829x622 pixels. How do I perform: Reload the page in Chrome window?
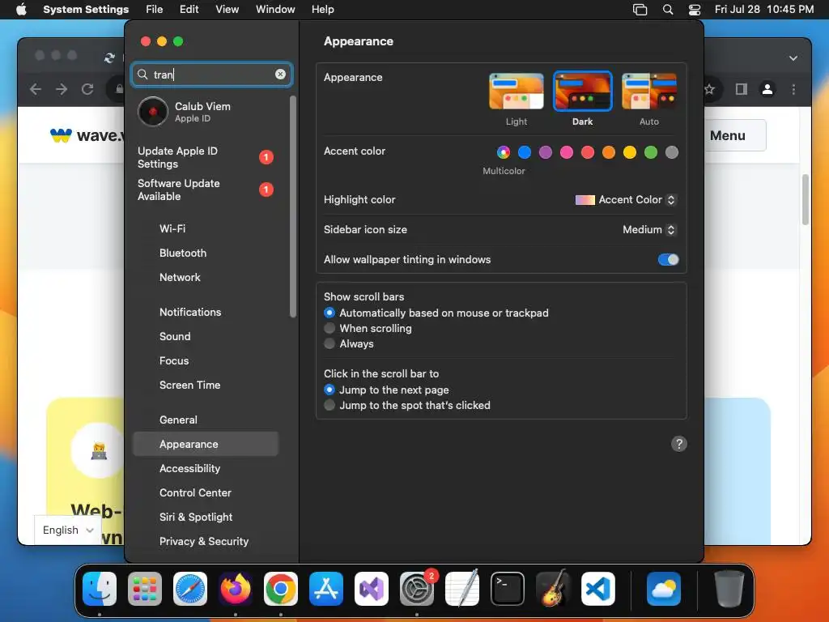[87, 89]
